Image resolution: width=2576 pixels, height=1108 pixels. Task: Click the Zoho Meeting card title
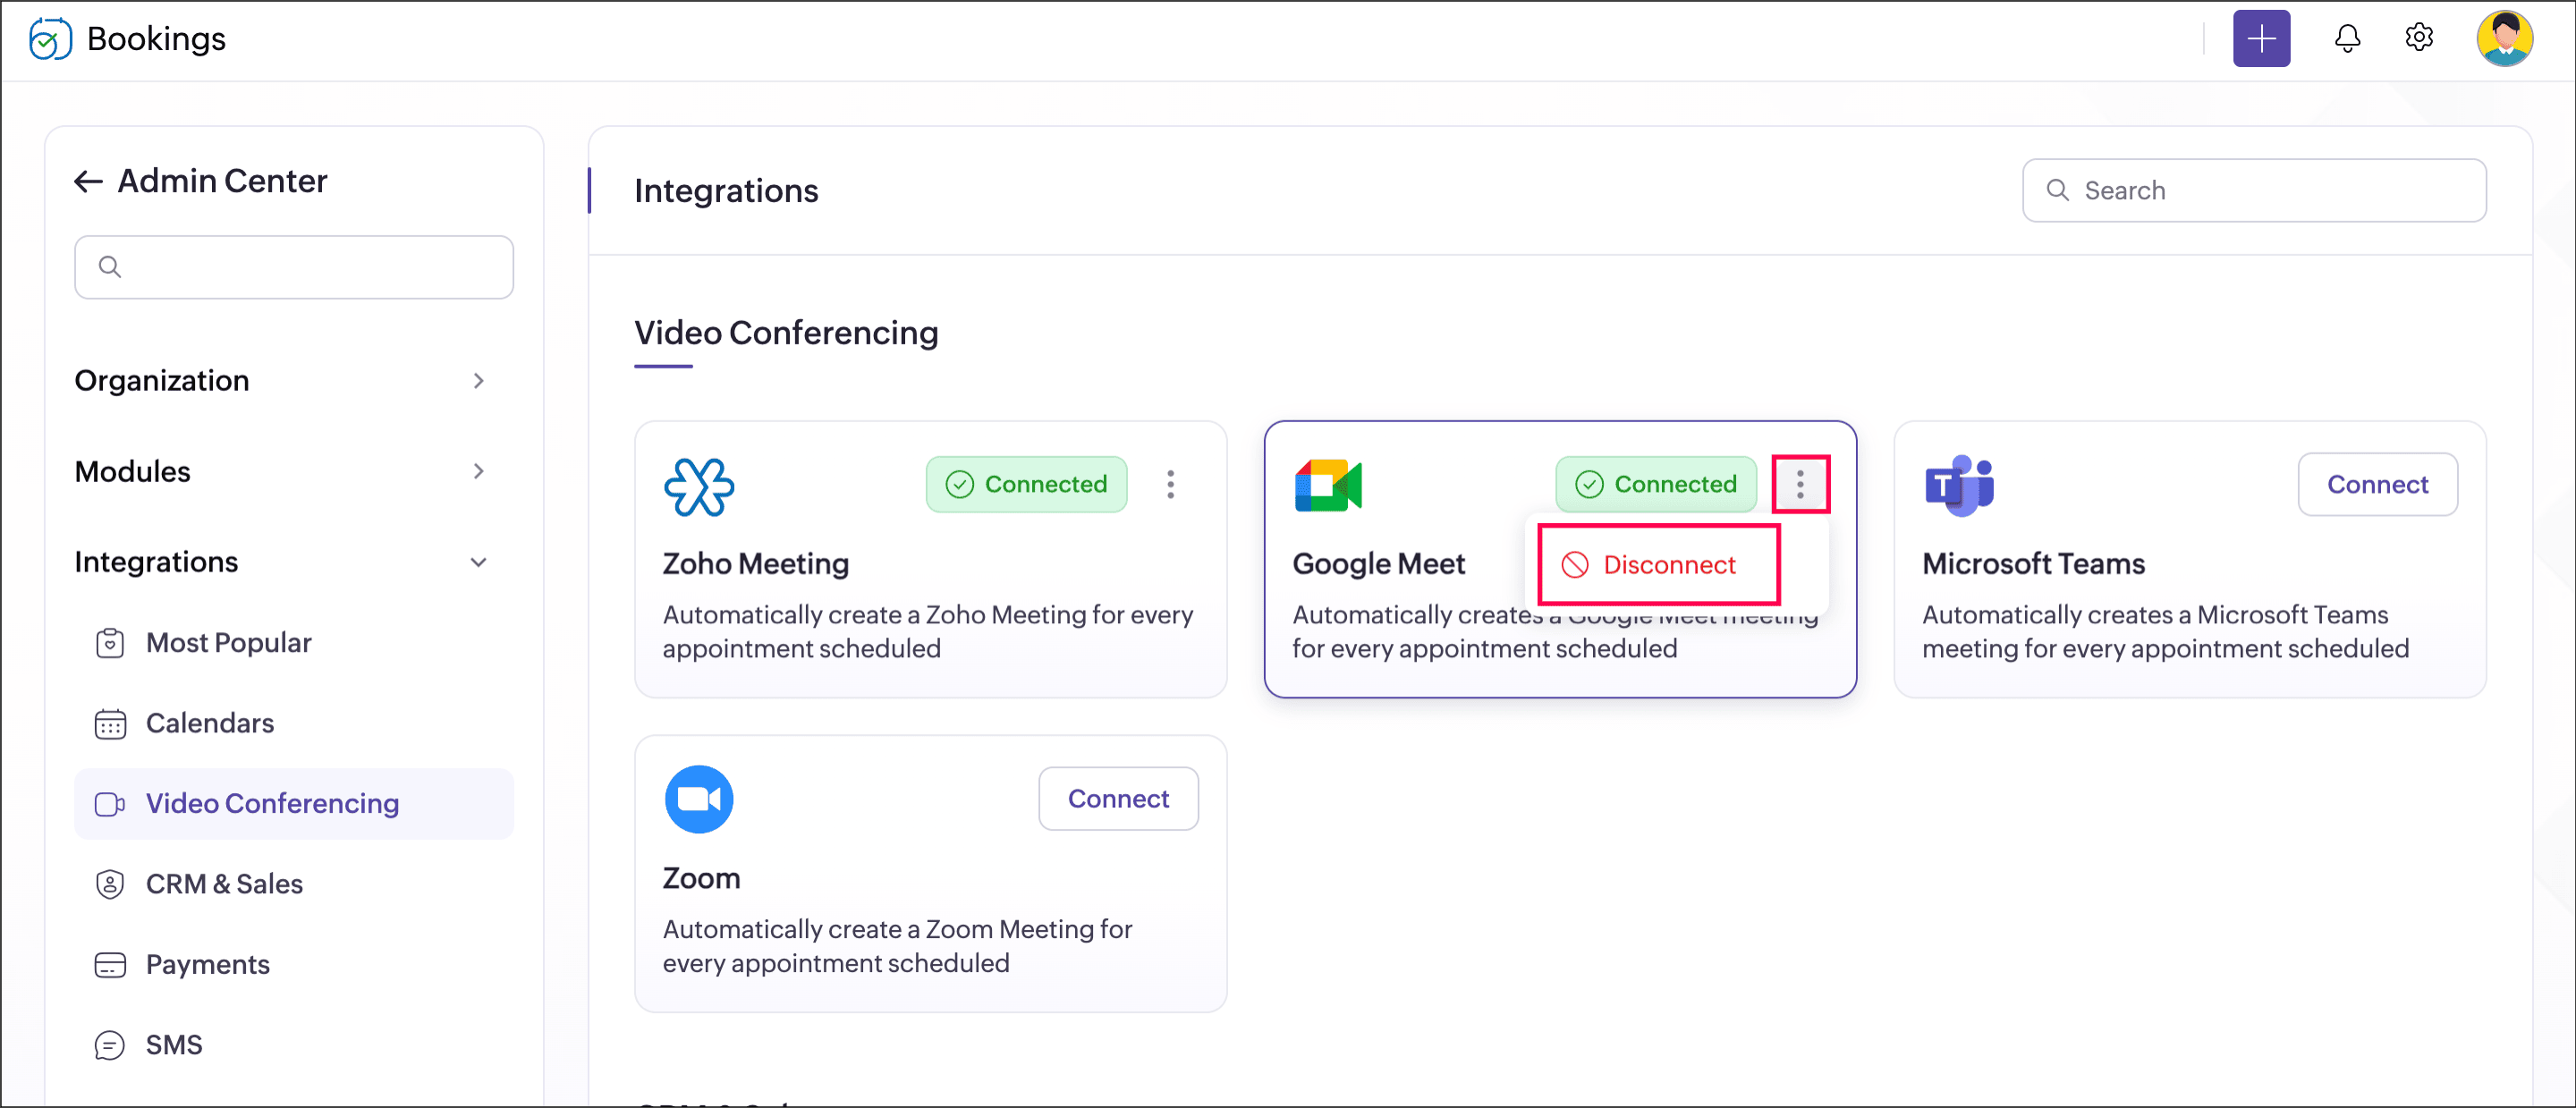755,564
